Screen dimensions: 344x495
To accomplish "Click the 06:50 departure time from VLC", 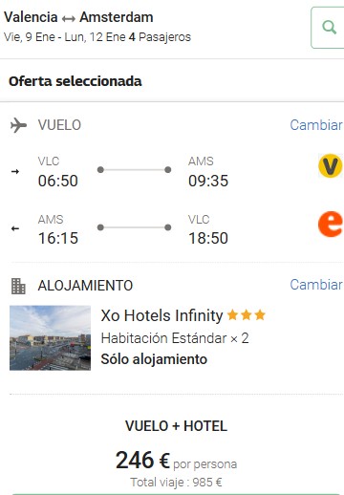I will pos(58,181).
